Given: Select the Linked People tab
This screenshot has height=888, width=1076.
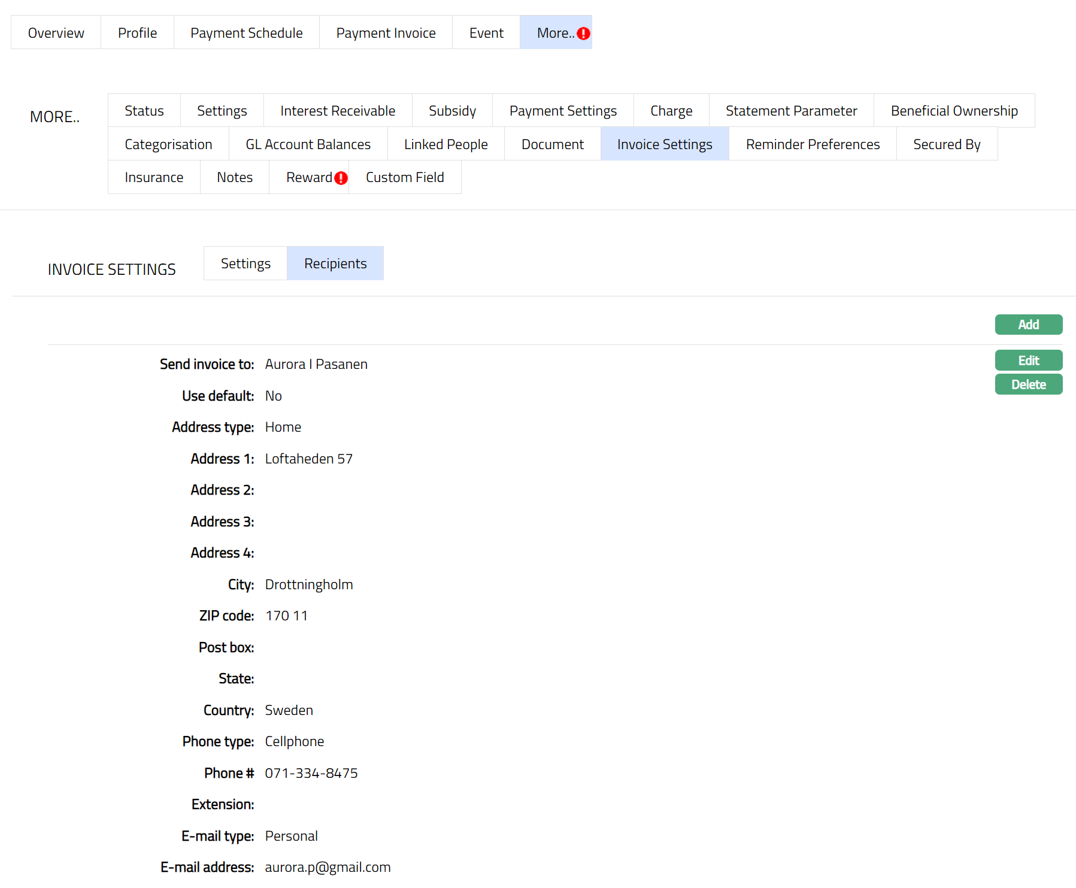Looking at the screenshot, I should [445, 144].
